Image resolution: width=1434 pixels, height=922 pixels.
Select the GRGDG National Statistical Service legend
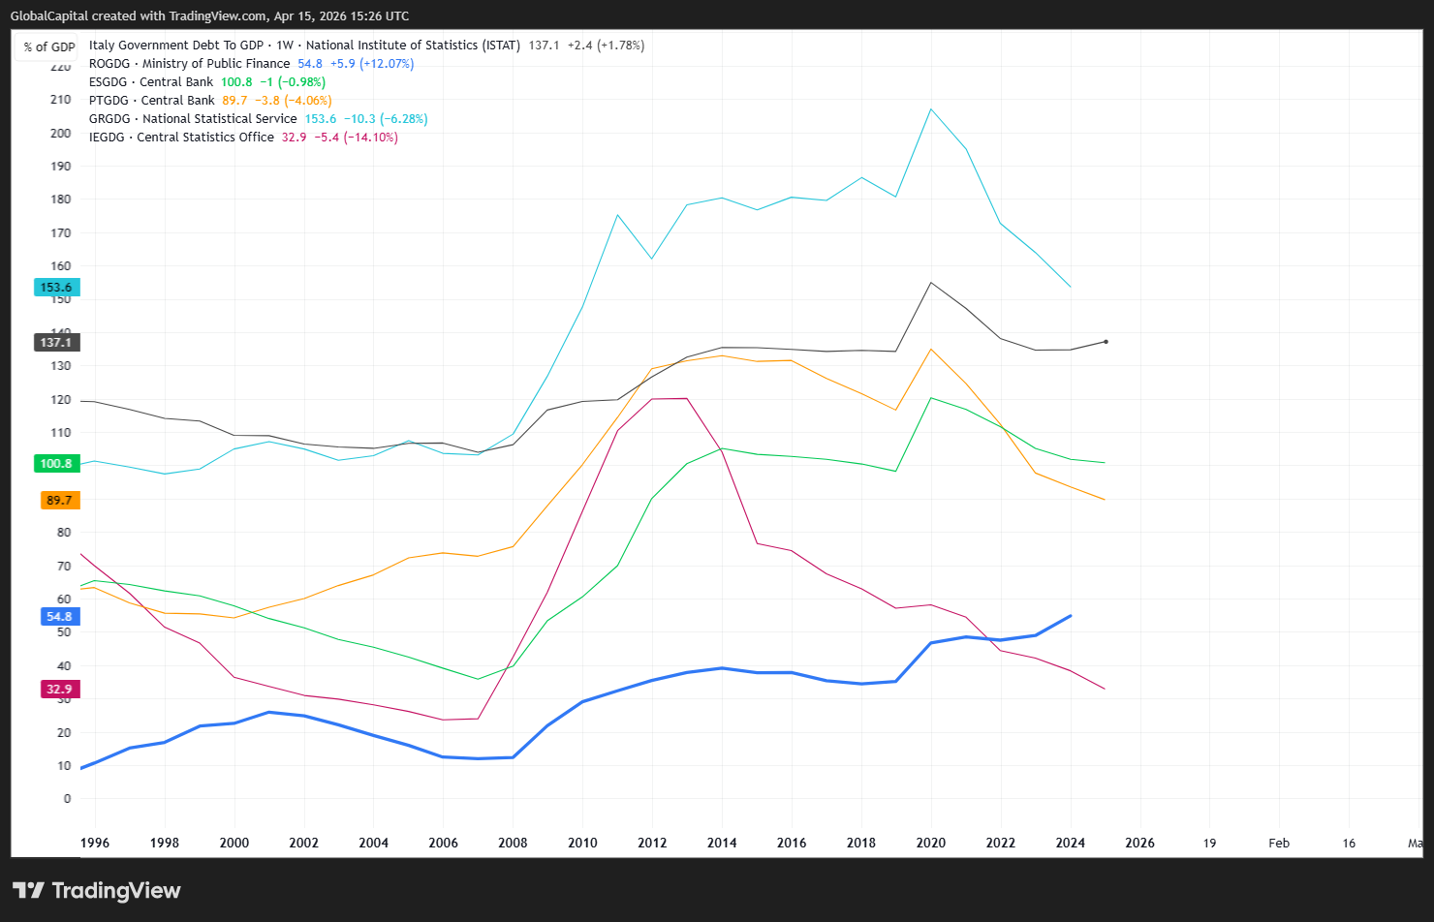[x=193, y=119]
